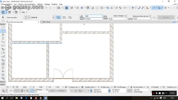This screenshot has width=178, height=100.
Task: Select the Roof tool in toolbox
Action: (x=3, y=53)
